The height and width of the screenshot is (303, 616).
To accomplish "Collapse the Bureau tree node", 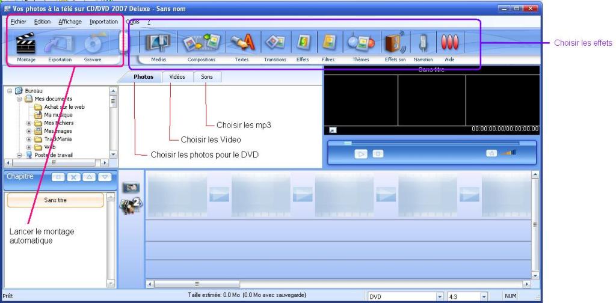I will click(10, 91).
